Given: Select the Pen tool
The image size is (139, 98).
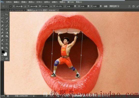Looking at the screenshot, I should (2, 40).
